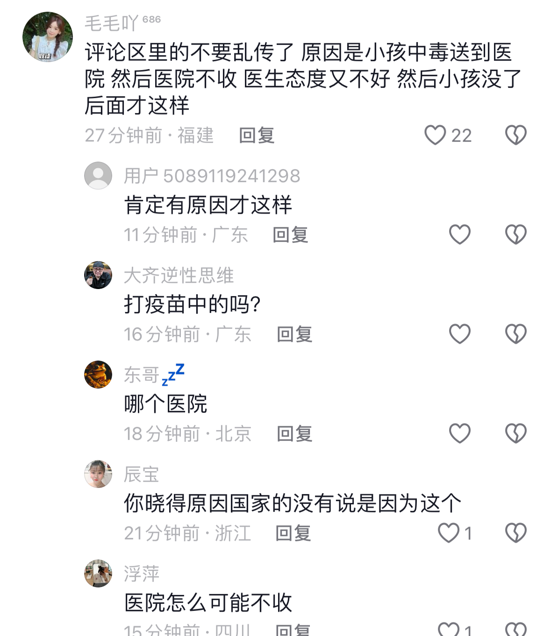The image size is (551, 636).
Task: Like 浮萍's comment '医院怎么可能不收'
Action: tap(449, 629)
